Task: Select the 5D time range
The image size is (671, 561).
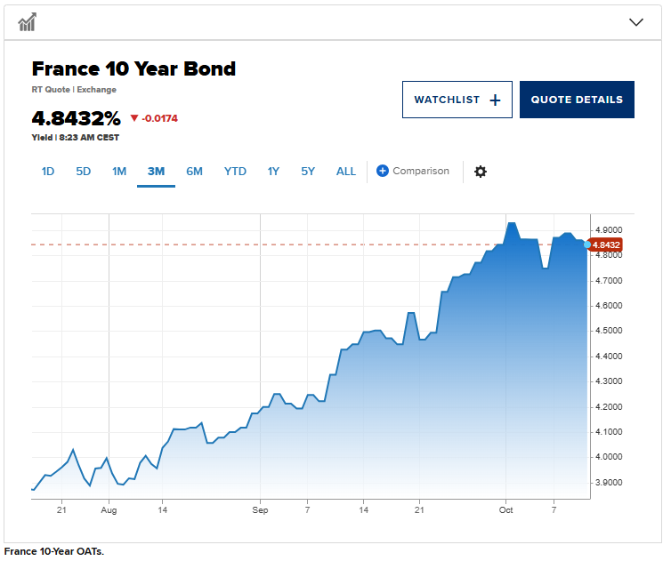Action: [x=84, y=172]
